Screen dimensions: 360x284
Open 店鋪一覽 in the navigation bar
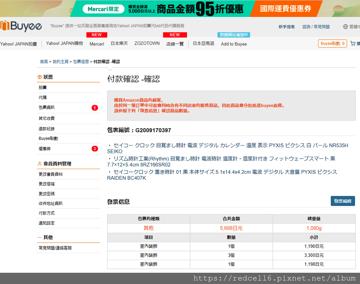pos(175,44)
